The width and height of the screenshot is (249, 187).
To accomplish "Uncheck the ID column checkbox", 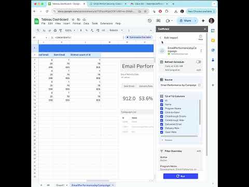I will point(161,101).
